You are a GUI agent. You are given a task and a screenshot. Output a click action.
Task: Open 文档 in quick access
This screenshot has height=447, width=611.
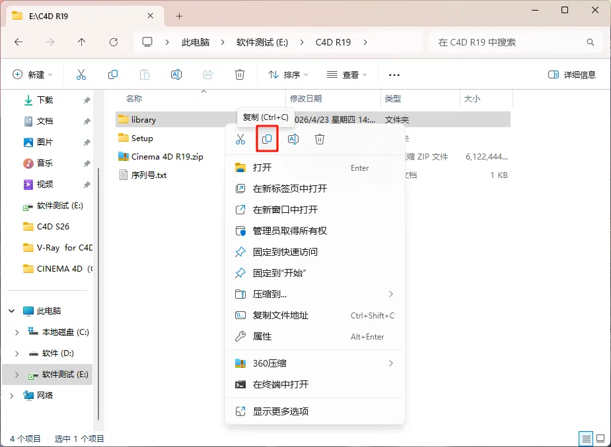click(45, 121)
